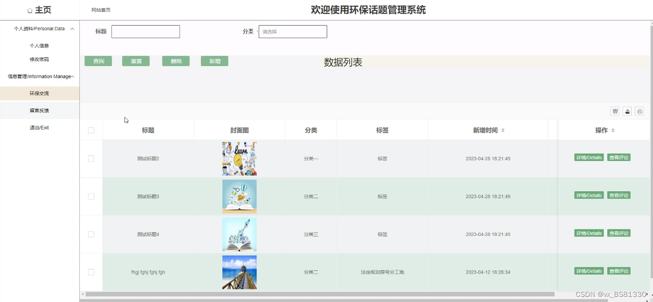Click the horizontal table scrollbar
This screenshot has width=653, height=302.
[320, 294]
